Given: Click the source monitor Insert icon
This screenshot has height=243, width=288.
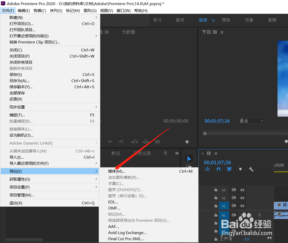Looking at the screenshot, I should (x=135, y=141).
